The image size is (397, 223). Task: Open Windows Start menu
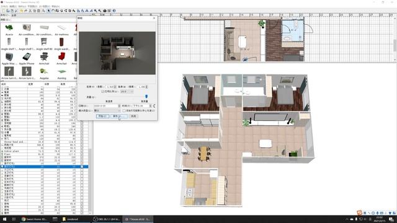tap(4, 219)
